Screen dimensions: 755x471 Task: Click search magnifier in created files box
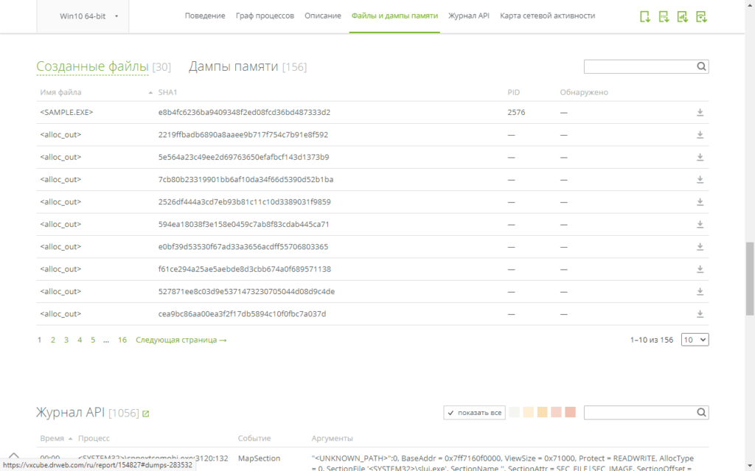click(701, 66)
